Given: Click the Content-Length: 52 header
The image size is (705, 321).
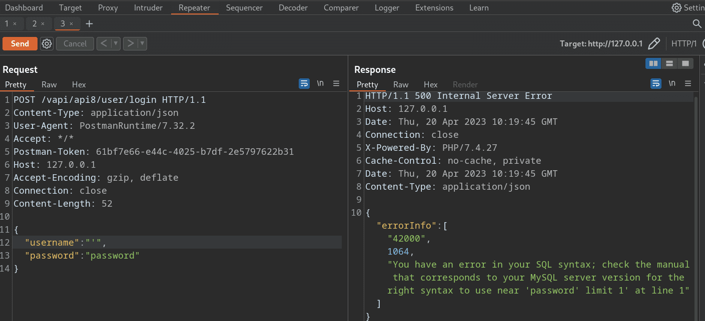Looking at the screenshot, I should [63, 204].
